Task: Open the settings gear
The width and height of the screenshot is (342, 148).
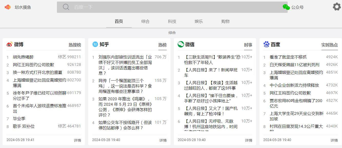Action: [x=336, y=7]
